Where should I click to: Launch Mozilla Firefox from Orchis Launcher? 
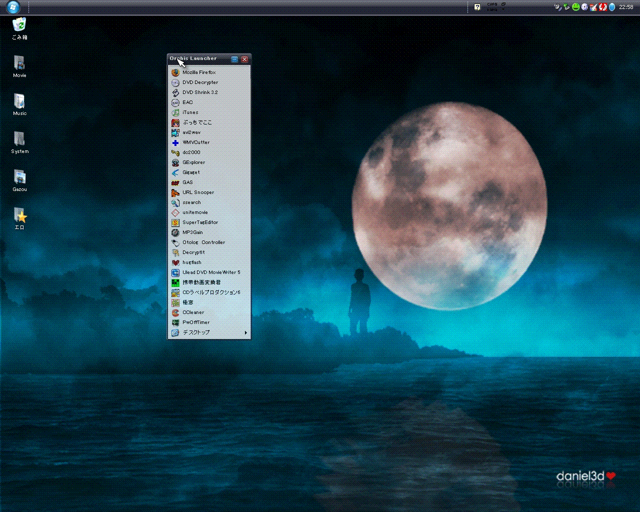pyautogui.click(x=209, y=72)
